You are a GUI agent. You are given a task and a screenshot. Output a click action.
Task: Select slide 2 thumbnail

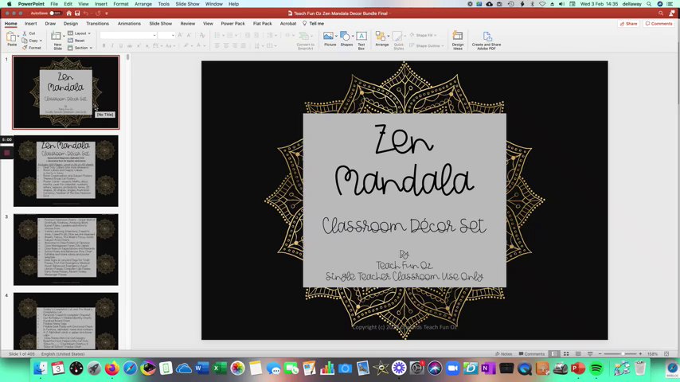tap(66, 171)
